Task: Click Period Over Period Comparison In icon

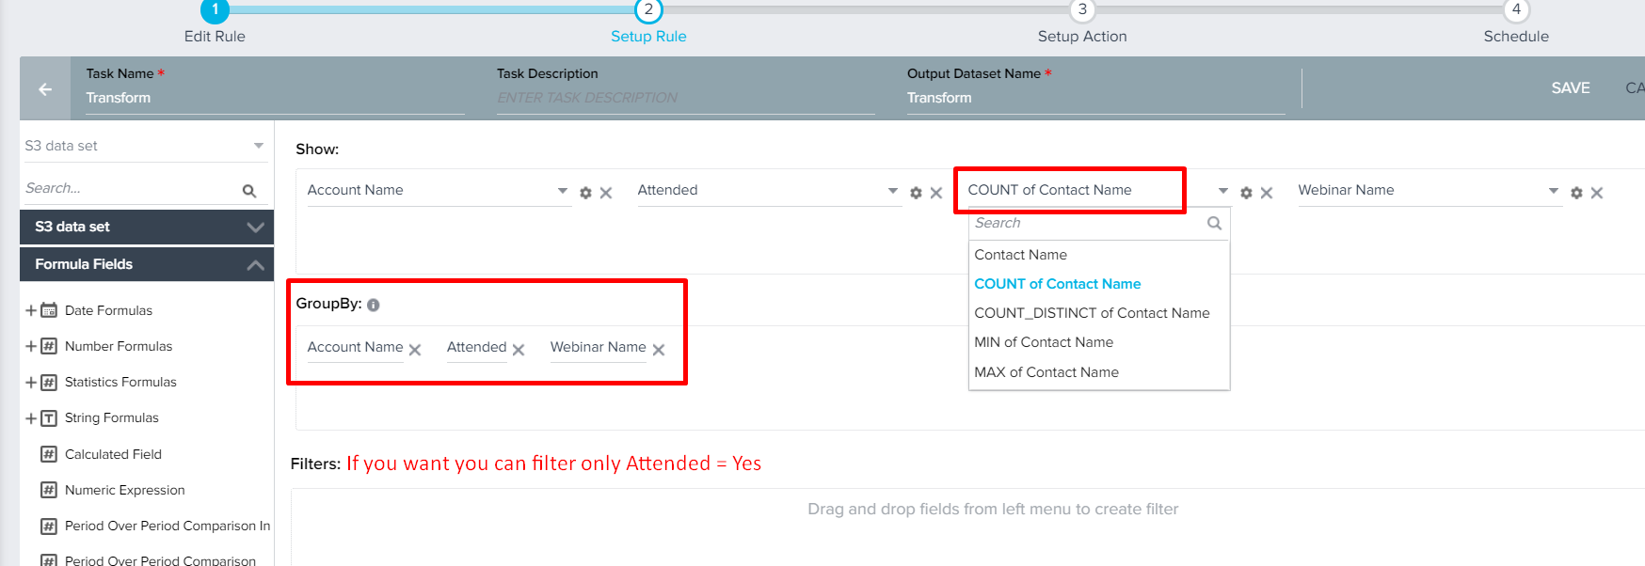Action: tap(49, 527)
